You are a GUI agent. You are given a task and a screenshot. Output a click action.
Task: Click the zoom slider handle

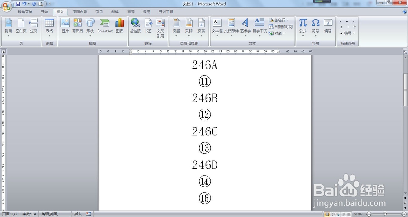[385, 214]
